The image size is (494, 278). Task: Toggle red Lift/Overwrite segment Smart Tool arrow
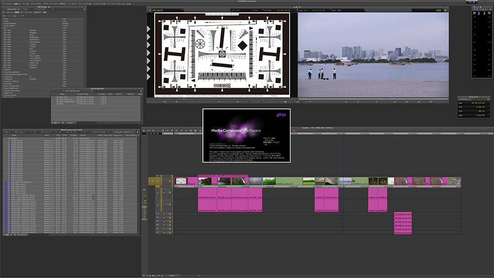[x=145, y=193]
